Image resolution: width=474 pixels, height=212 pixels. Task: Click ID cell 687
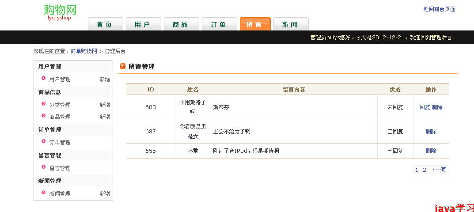pos(151,131)
